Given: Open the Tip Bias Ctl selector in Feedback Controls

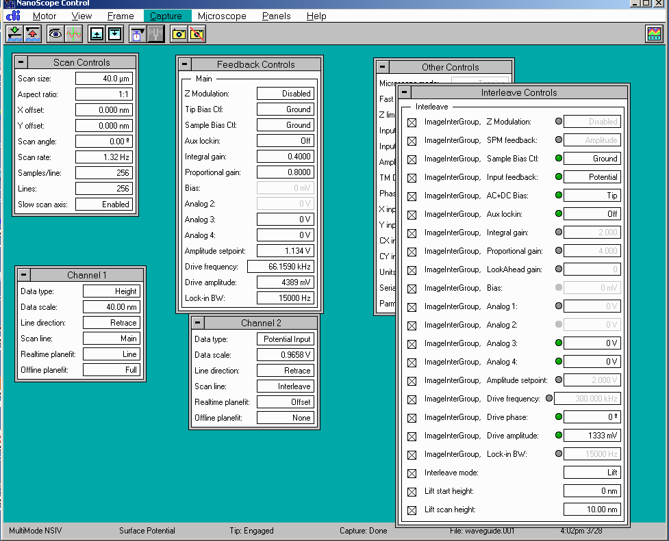Looking at the screenshot, I should point(286,109).
